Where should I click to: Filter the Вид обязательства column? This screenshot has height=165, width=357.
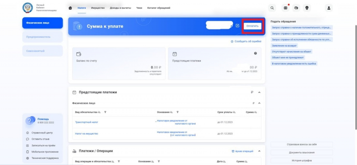(105, 112)
